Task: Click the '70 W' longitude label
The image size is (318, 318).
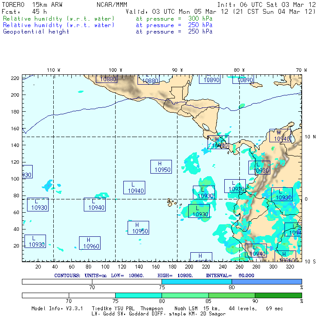Action: point(301,70)
